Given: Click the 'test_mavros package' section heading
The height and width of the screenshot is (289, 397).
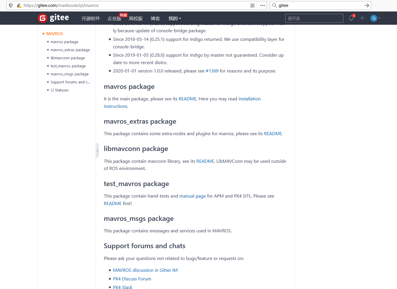Looking at the screenshot, I should pyautogui.click(x=136, y=184).
